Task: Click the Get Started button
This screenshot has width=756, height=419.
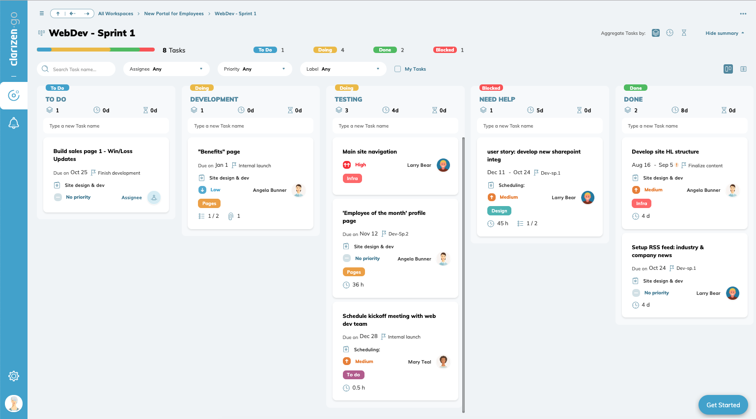Action: pyautogui.click(x=723, y=405)
